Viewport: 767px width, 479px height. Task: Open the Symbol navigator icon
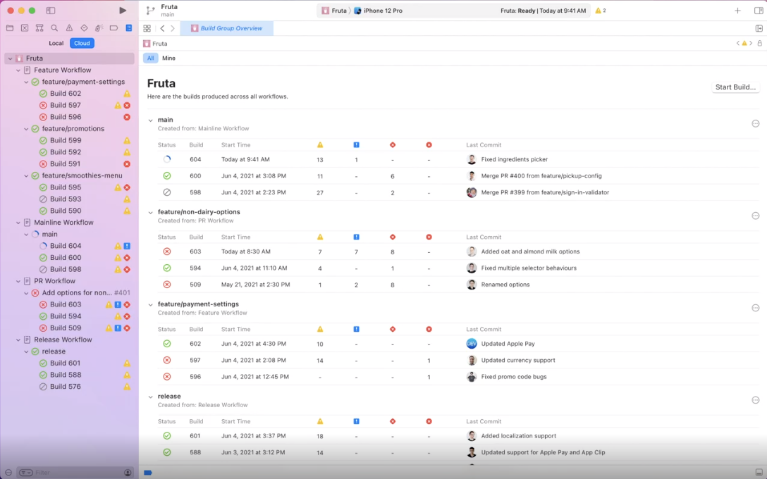(x=39, y=28)
